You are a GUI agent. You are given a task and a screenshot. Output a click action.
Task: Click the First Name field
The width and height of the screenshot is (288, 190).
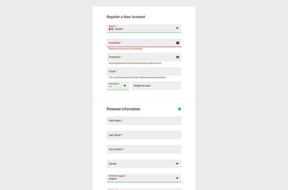click(144, 121)
